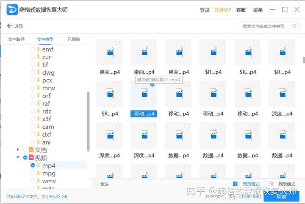Click the 文档 category document icon
The width and height of the screenshot is (305, 204).
31,150
